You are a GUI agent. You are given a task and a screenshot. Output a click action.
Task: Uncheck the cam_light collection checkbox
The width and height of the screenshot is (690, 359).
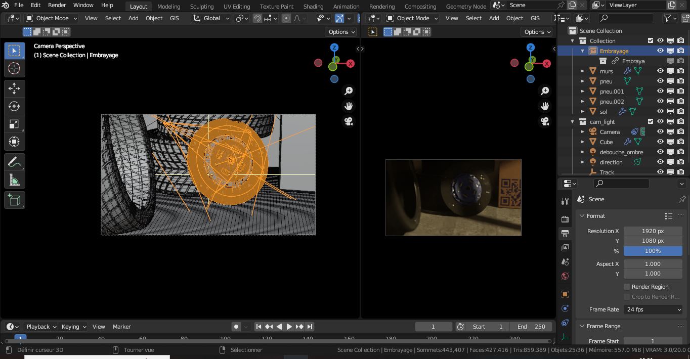tap(650, 121)
